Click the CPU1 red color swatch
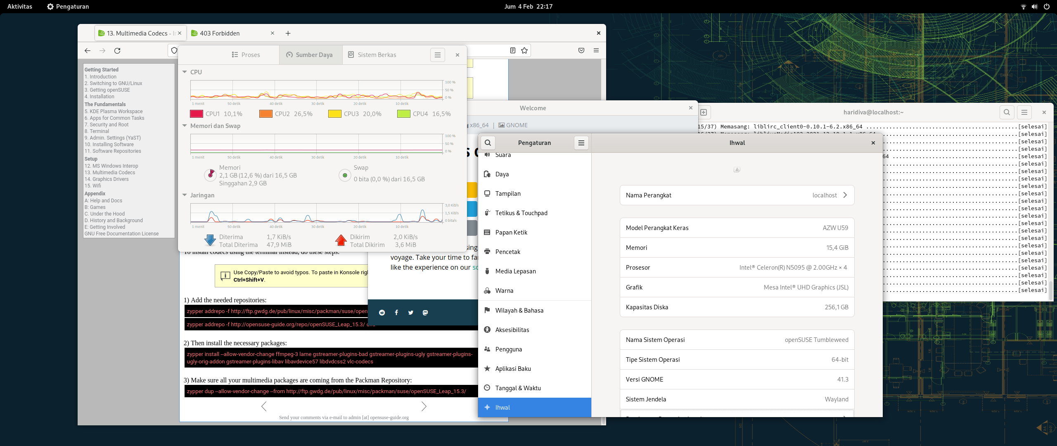This screenshot has height=446, width=1057. (x=196, y=114)
